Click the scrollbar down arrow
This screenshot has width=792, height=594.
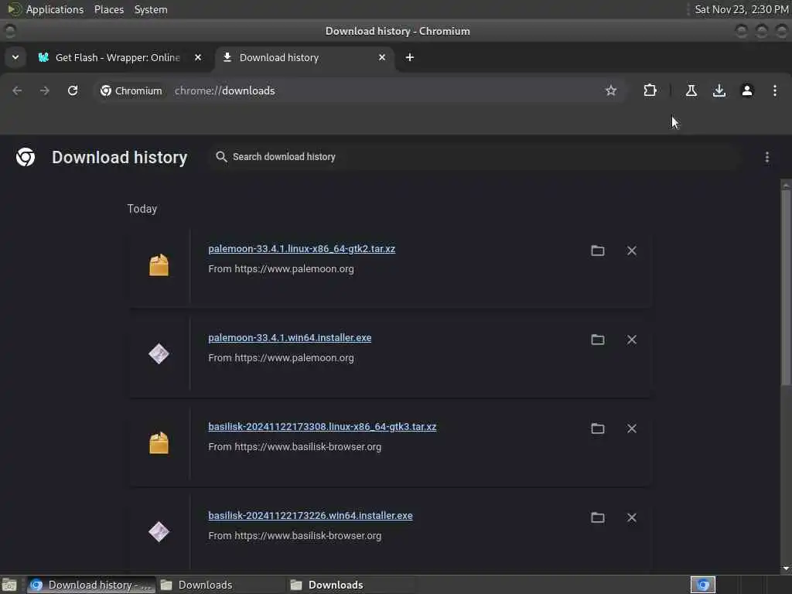tap(786, 568)
